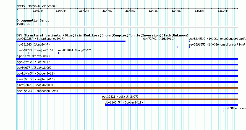Click the blue bar for dgv1105n54
This screenshot has width=246, height=130.
coord(172,105)
